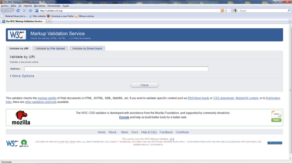Click the Docs footer link
This screenshot has height=164, width=292.
[x=135, y=132]
